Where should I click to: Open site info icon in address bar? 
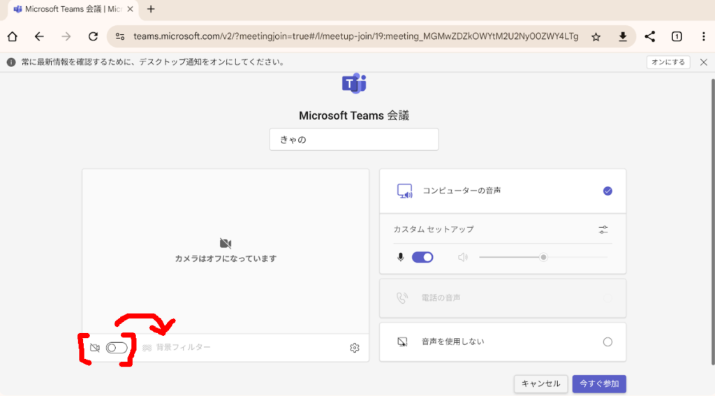120,36
